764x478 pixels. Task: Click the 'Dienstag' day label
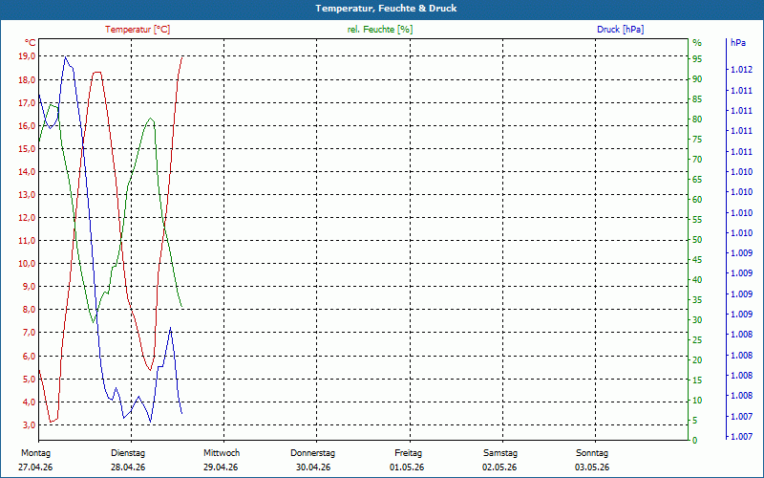[128, 453]
